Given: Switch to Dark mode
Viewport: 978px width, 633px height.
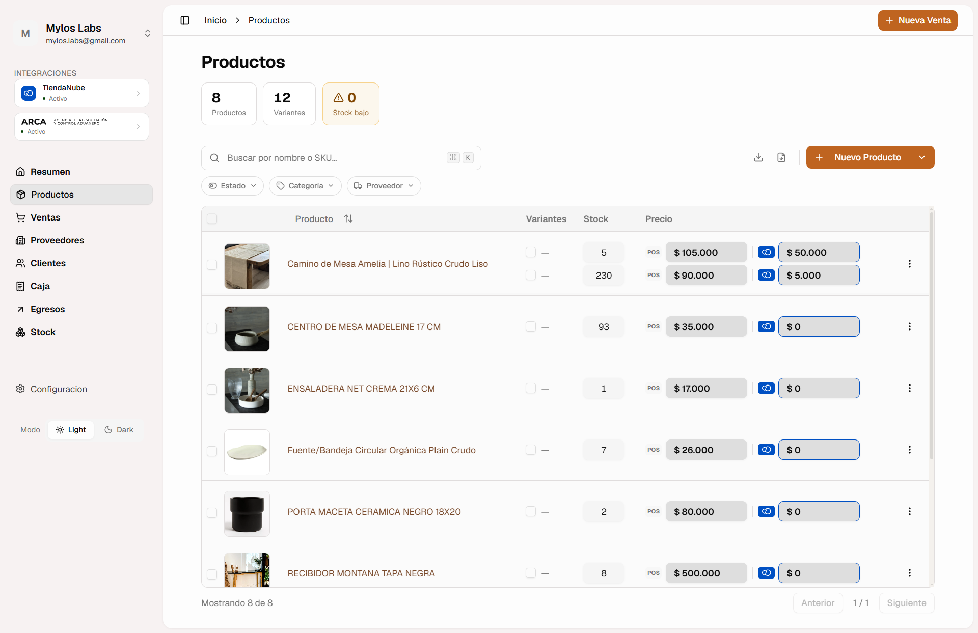Looking at the screenshot, I should pyautogui.click(x=119, y=430).
